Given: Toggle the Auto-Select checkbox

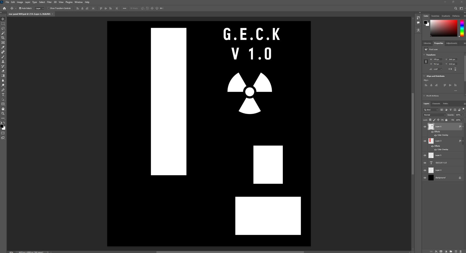Looking at the screenshot, I should point(20,8).
